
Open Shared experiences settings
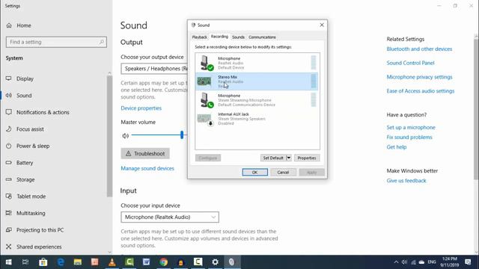point(39,247)
